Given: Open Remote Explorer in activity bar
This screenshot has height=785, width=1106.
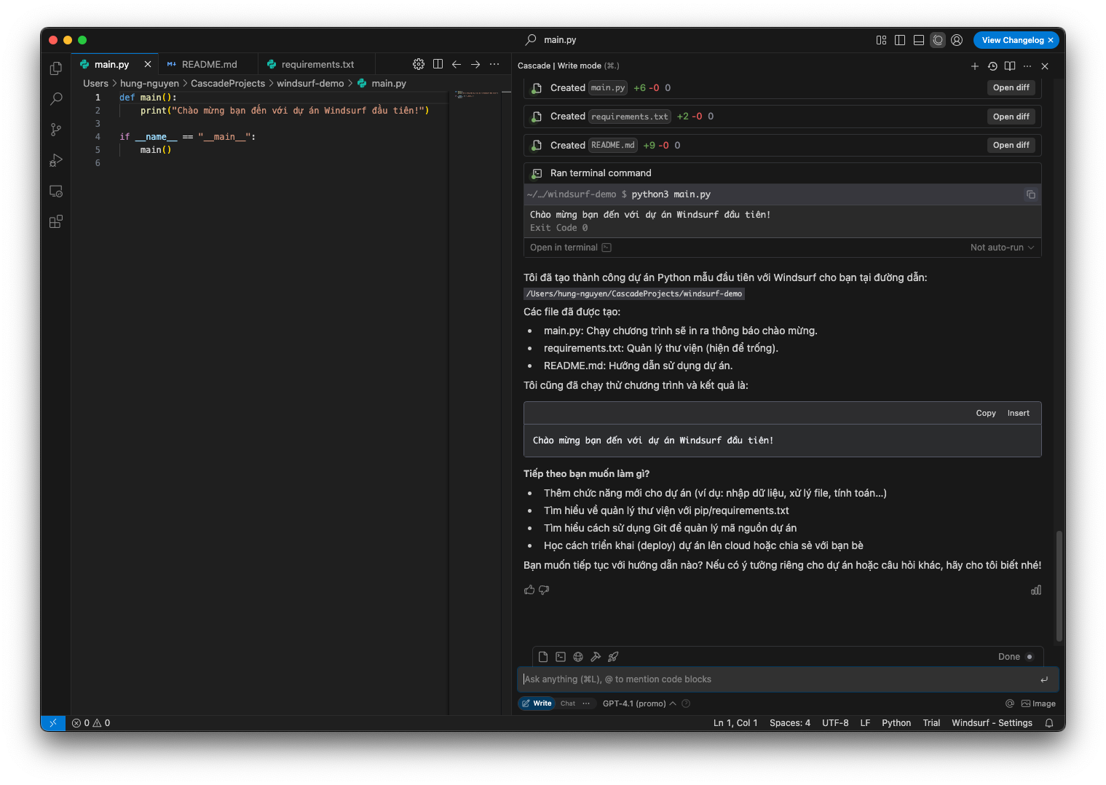Looking at the screenshot, I should (56, 191).
